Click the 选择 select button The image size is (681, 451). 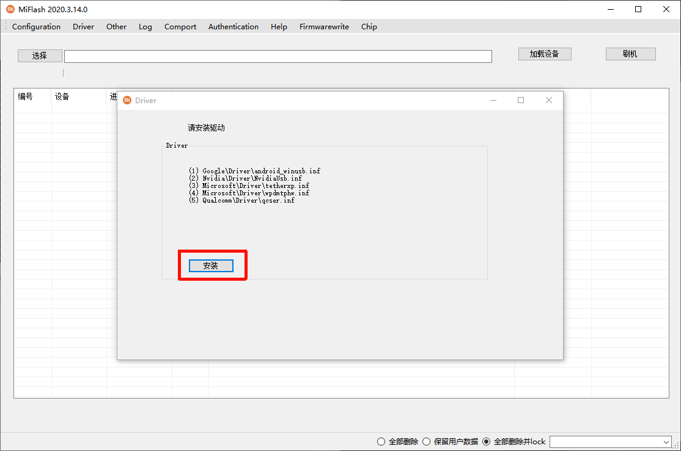tap(40, 56)
